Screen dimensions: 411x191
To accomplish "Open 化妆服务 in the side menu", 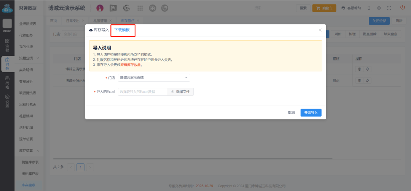I will [x=26, y=35].
